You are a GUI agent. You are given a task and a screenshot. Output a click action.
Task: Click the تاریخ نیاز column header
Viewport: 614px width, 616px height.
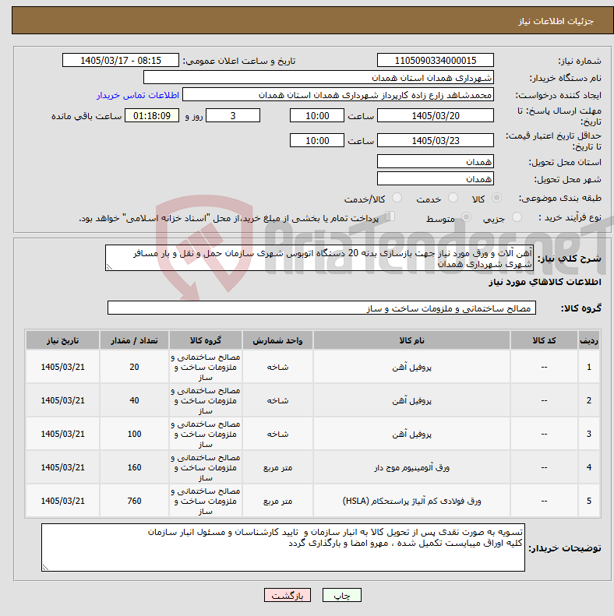tap(62, 340)
